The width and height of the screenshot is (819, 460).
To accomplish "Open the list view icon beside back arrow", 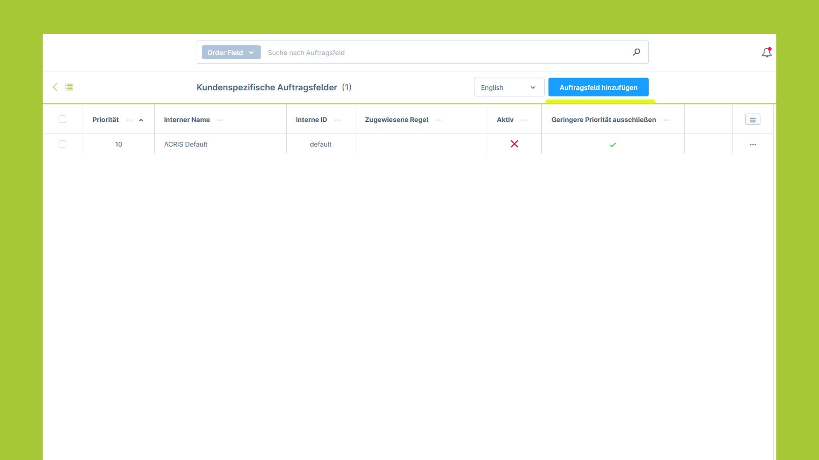I will 69,87.
